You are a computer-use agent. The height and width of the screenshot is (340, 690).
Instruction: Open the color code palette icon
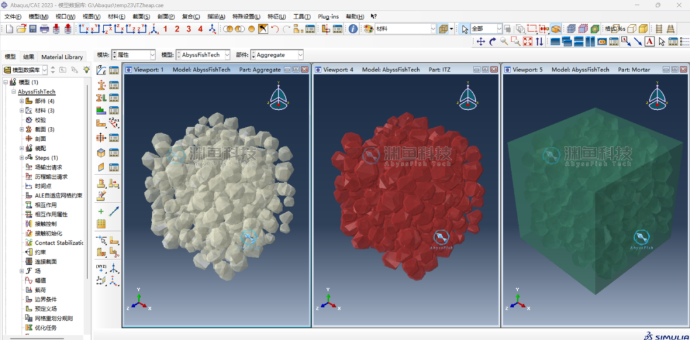click(369, 29)
